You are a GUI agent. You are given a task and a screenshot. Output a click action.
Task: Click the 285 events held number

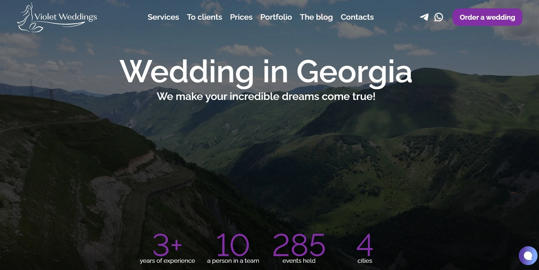pos(299,245)
